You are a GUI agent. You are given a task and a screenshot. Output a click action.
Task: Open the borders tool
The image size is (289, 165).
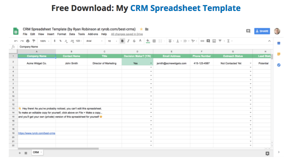pyautogui.click(x=154, y=41)
